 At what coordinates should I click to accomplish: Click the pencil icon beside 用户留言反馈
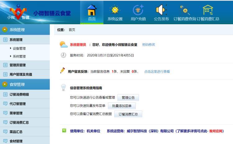[x=62, y=71]
